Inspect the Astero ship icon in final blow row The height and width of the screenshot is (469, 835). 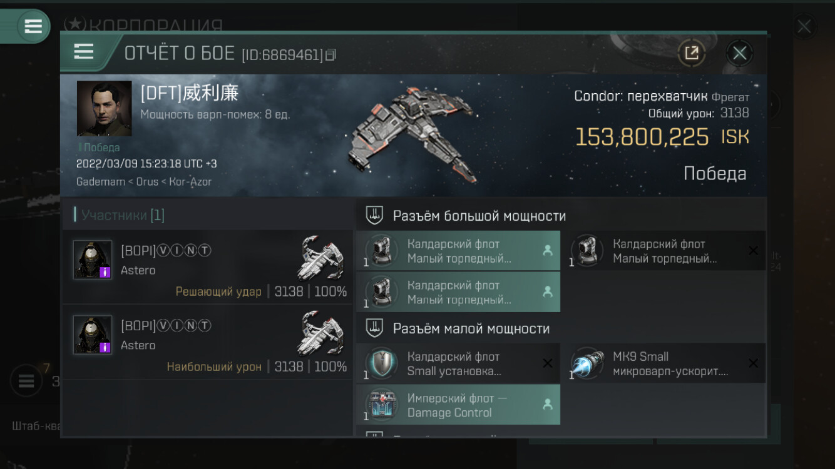pos(320,257)
